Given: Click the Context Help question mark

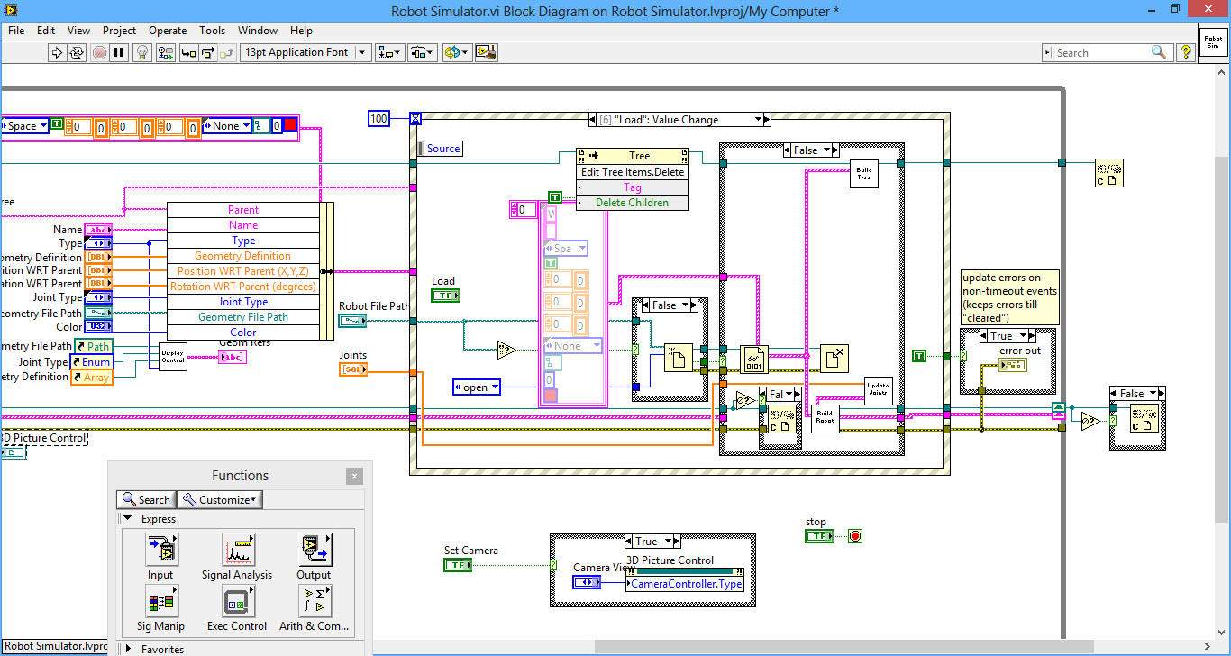Looking at the screenshot, I should click(1185, 52).
